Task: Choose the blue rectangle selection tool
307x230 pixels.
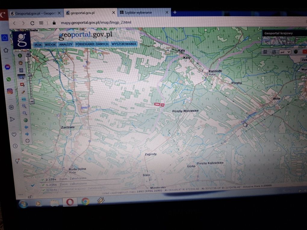Action: (x=22, y=77)
